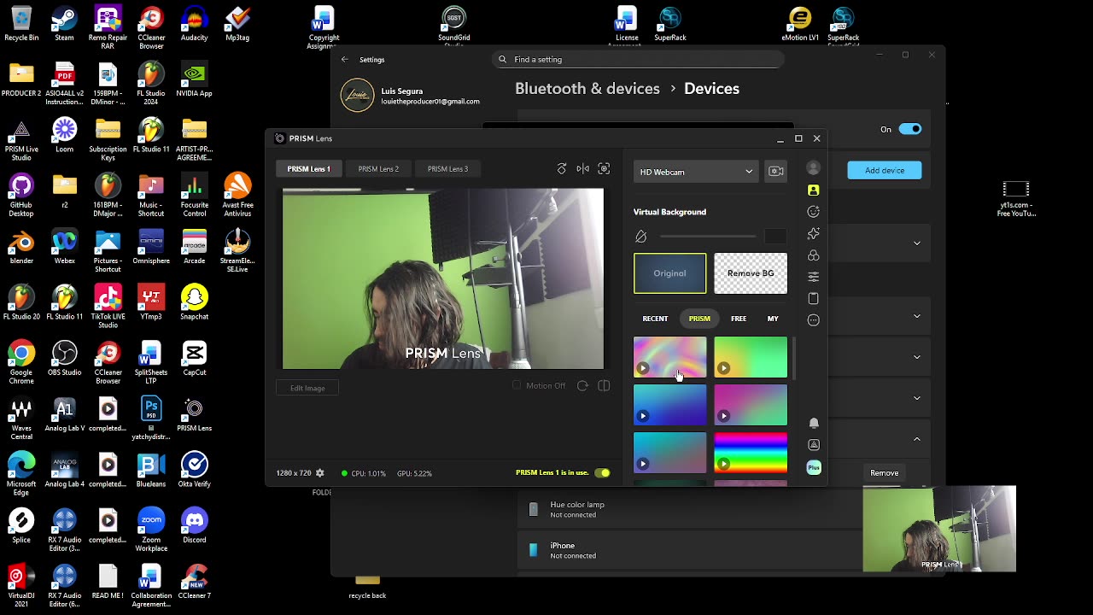Select the iPhone device row in Settings
The height and width of the screenshot is (615, 1093).
click(688, 551)
